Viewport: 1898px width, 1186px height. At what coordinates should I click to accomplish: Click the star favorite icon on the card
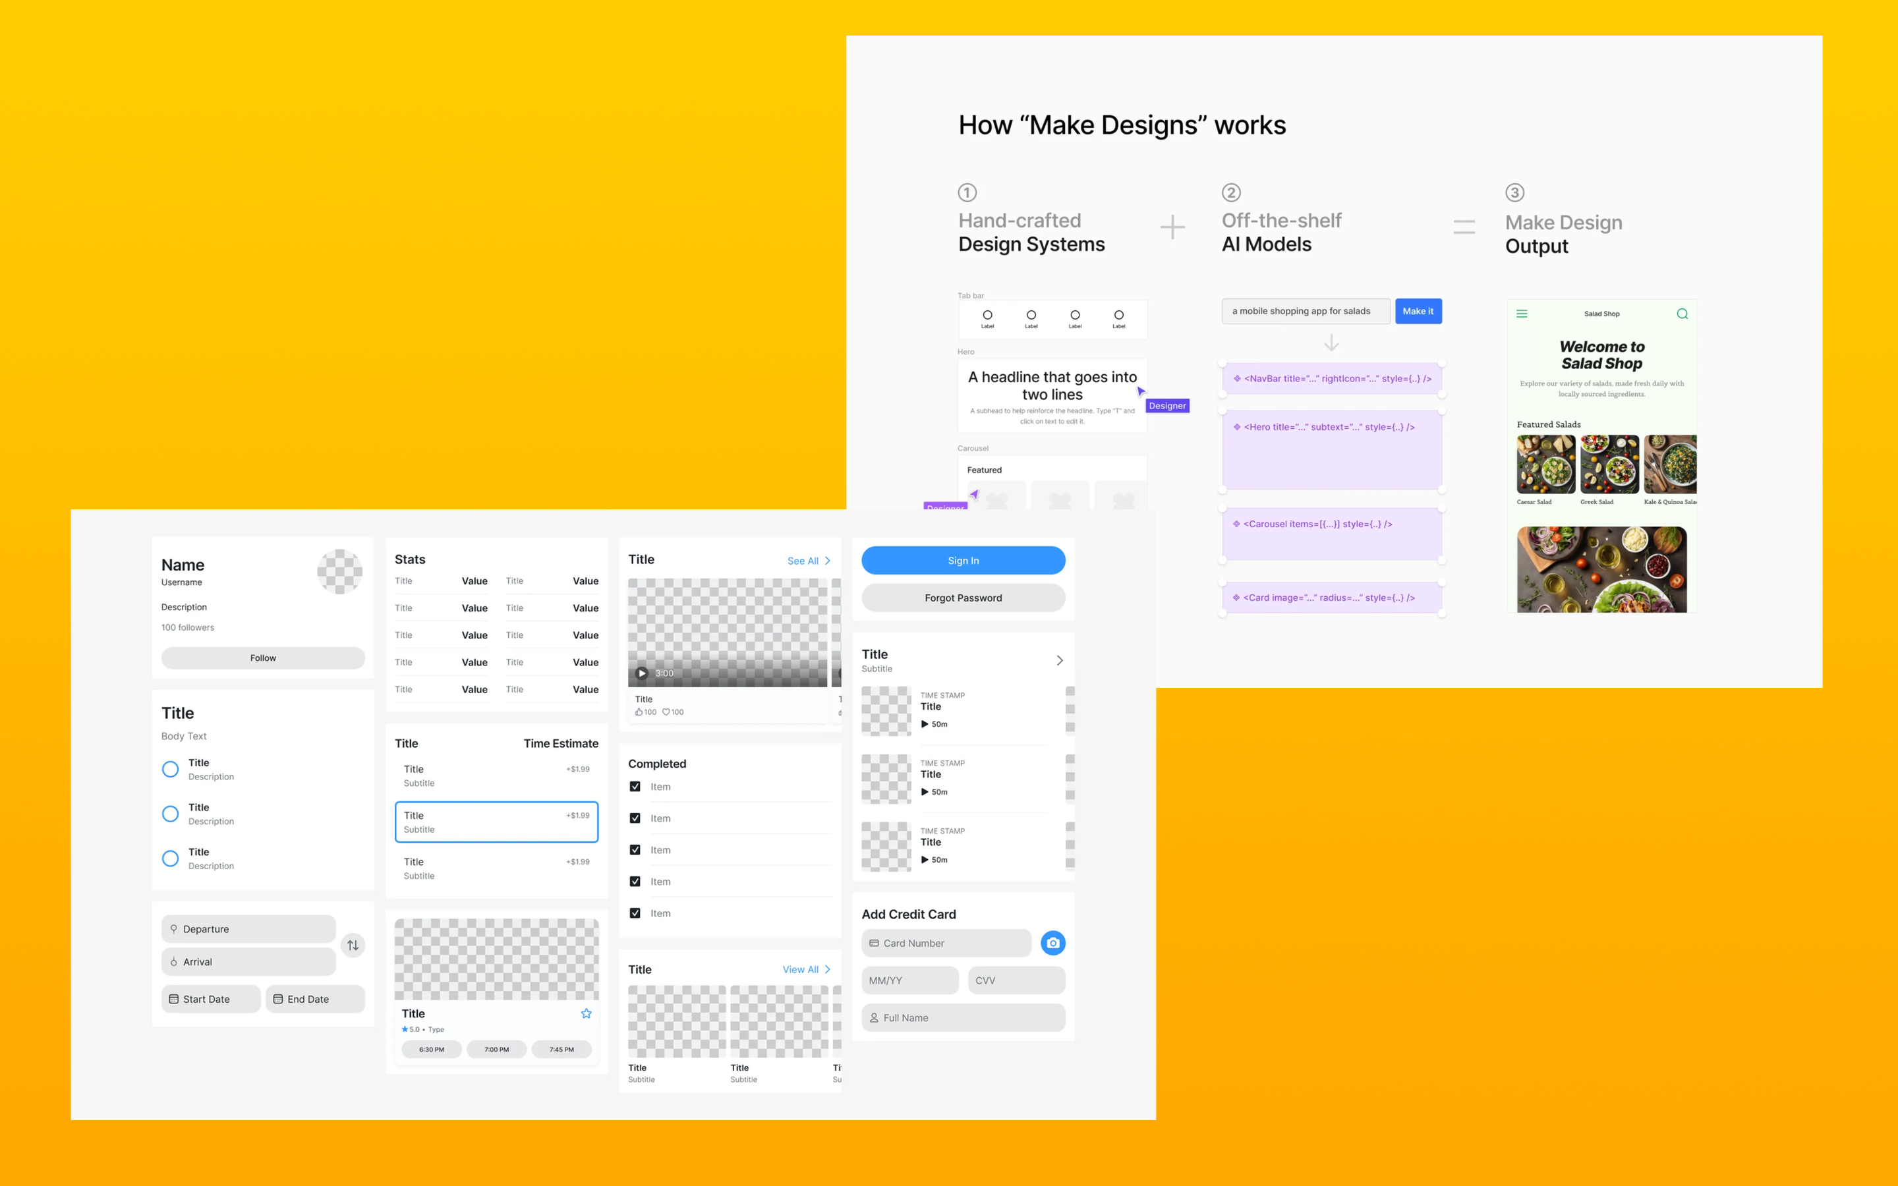586,1013
